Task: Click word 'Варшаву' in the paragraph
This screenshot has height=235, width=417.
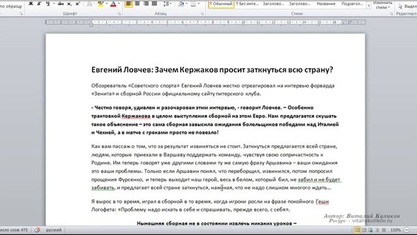Action: (173, 155)
